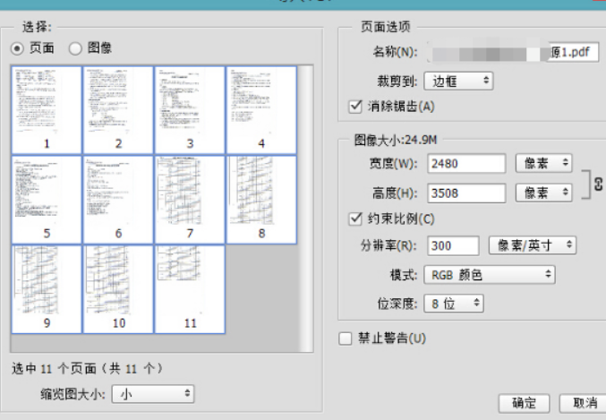Open the 位深度 8 位 dropdown

point(453,304)
